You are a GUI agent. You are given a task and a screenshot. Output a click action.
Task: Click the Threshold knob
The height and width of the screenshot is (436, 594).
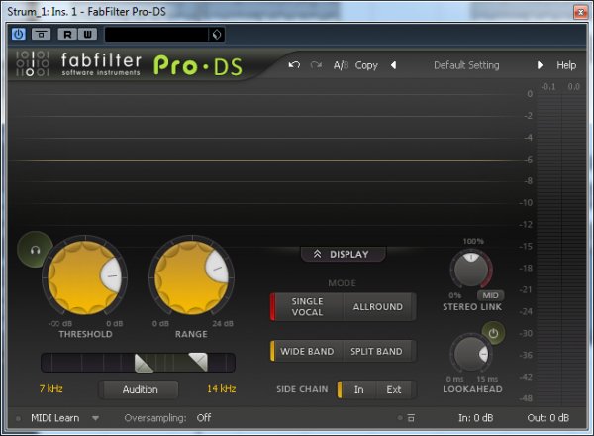[x=84, y=277]
